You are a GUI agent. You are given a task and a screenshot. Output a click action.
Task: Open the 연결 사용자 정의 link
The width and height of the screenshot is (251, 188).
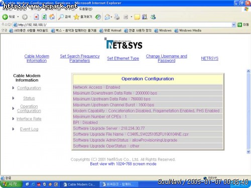click(138, 31)
